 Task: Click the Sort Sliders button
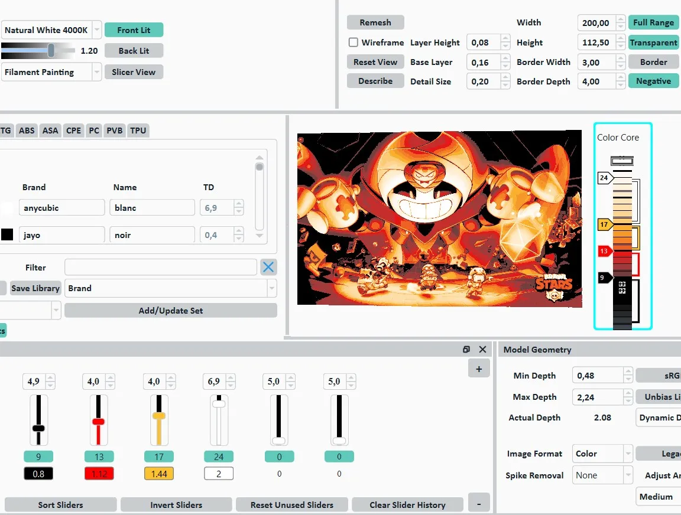pyautogui.click(x=60, y=505)
